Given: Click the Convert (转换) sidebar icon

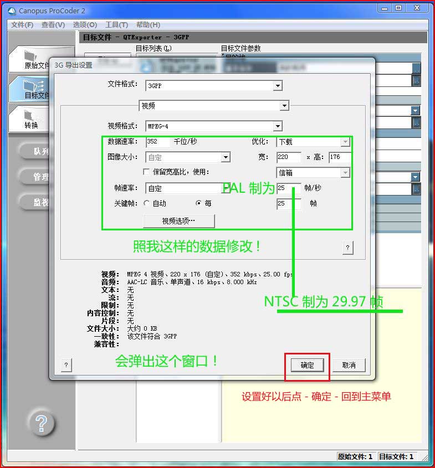Looking at the screenshot, I should [28, 115].
